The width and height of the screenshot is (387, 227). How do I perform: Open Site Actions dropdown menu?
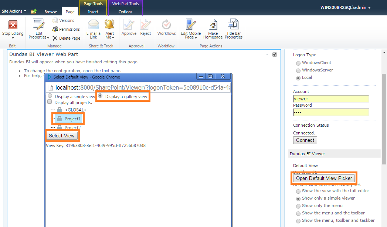14,11
